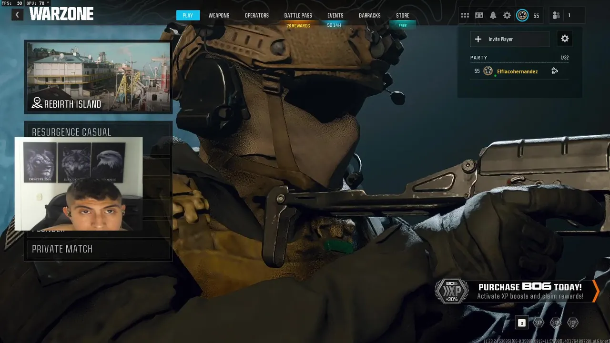Screen dimensions: 610x343
Task: Open settings gear in top bar
Action: tap(507, 15)
